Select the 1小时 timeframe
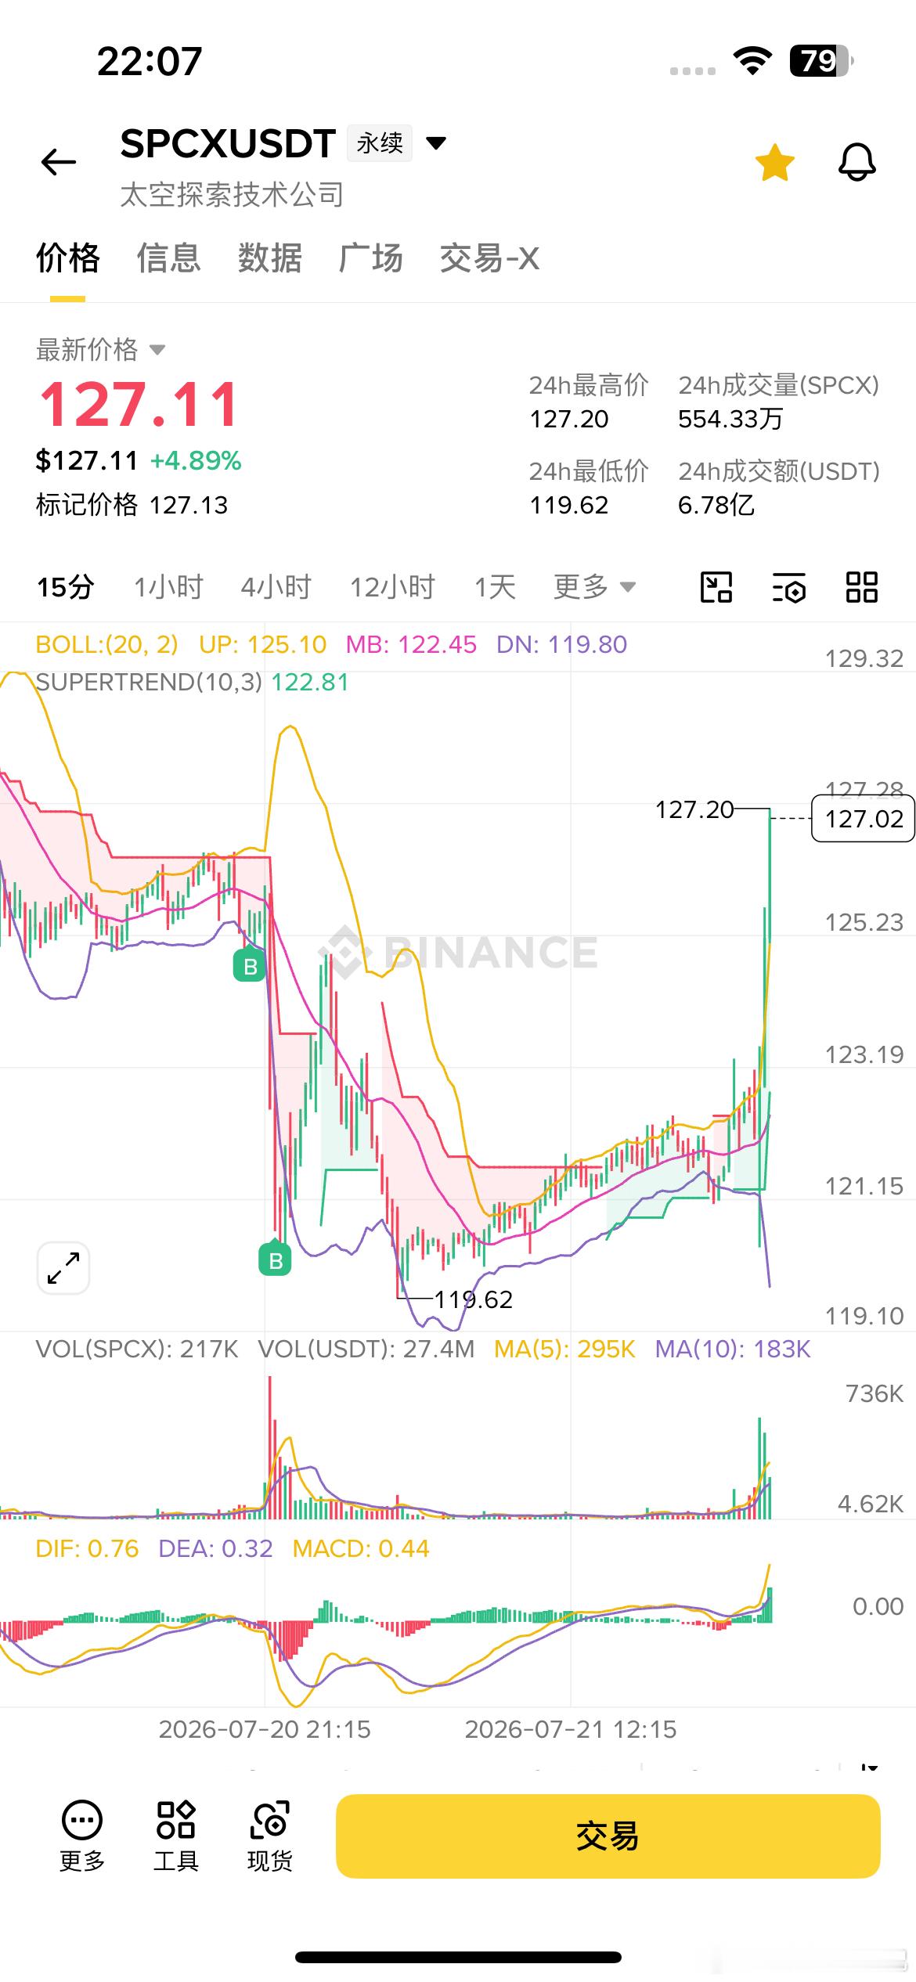Viewport: 916px width, 1982px height. tap(168, 587)
